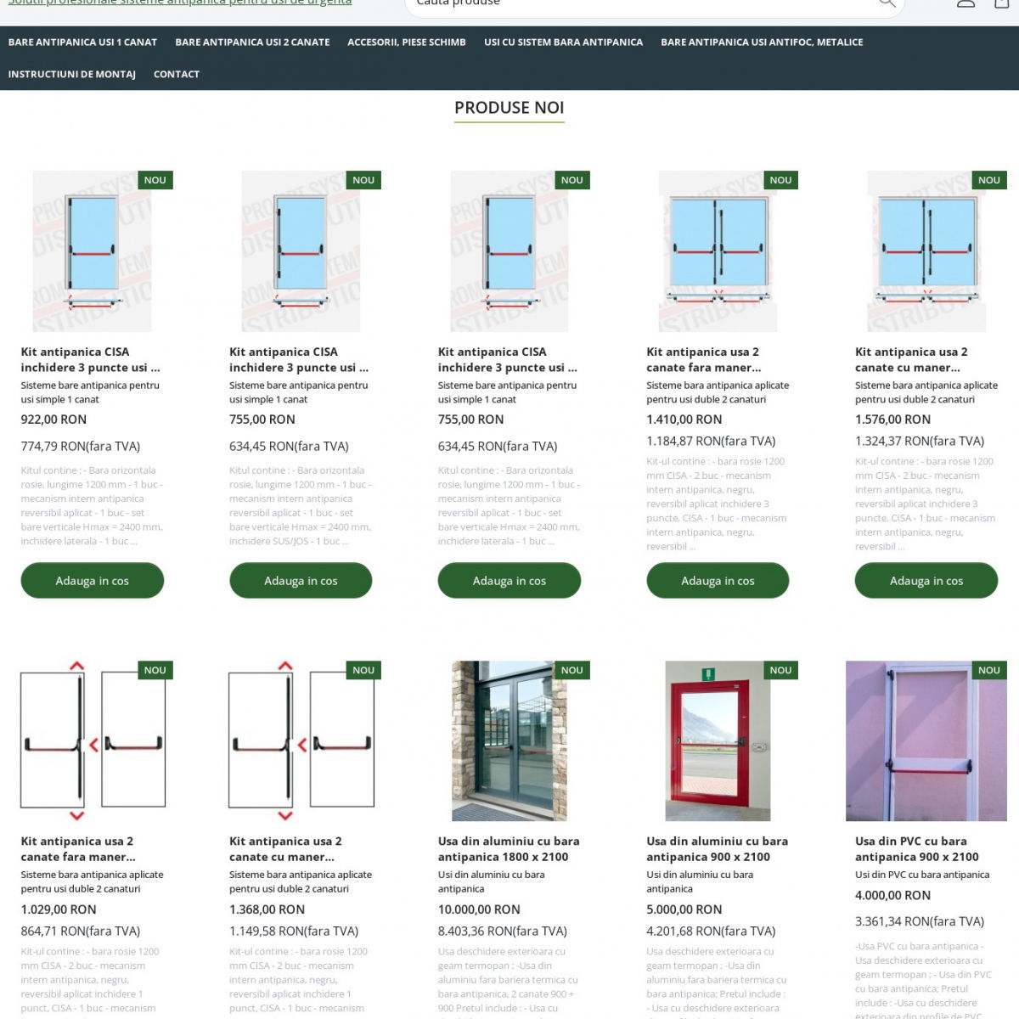This screenshot has height=1019, width=1019.
Task: Click the 1.410,00 RON price
Action: (x=684, y=419)
